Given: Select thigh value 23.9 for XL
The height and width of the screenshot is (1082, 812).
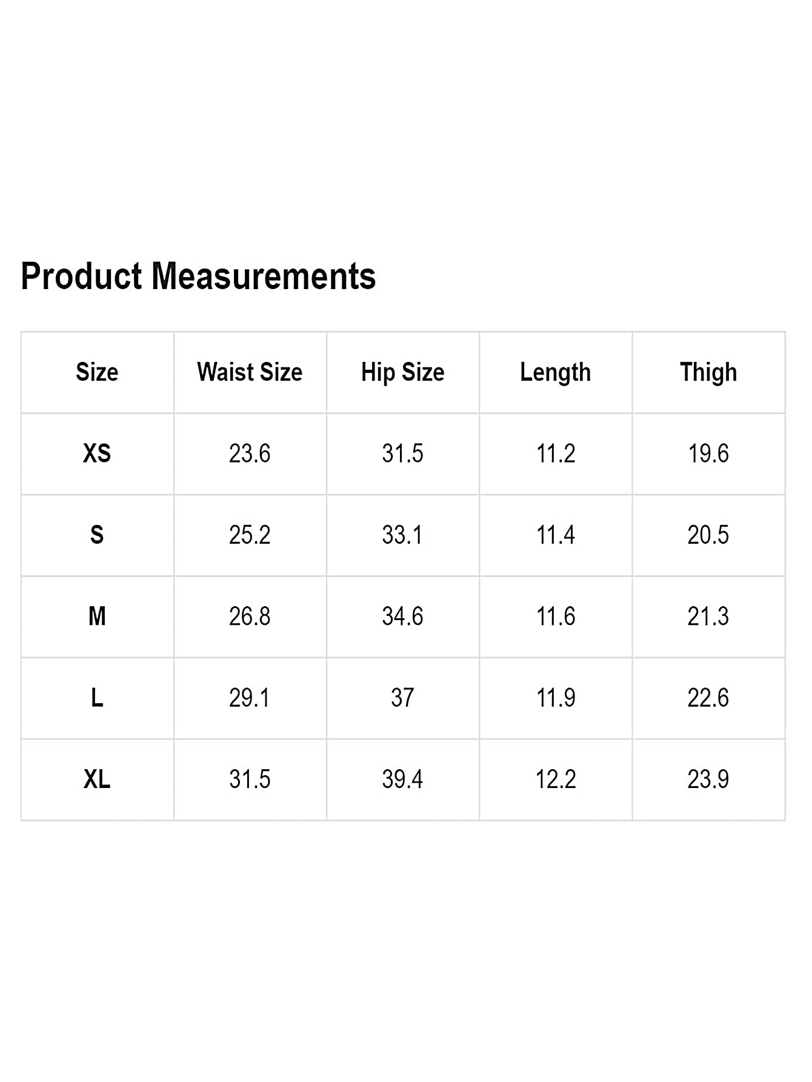Looking at the screenshot, I should [708, 779].
